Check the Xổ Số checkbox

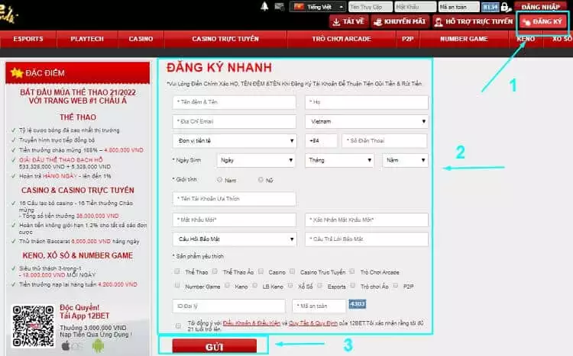click(290, 285)
